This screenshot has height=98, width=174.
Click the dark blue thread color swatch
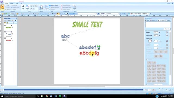tap(98, 14)
